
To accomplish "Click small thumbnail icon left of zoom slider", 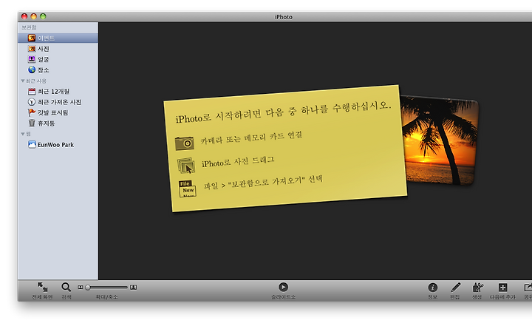I will point(81,288).
